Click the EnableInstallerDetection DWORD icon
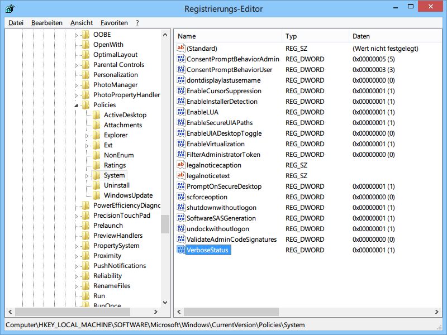 [180, 101]
